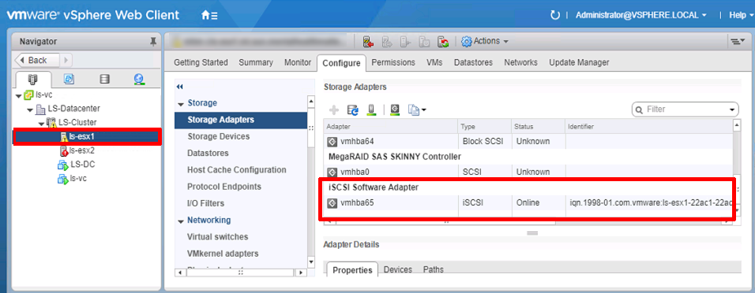
Task: Click the copy/export list icon
Action: coord(414,110)
